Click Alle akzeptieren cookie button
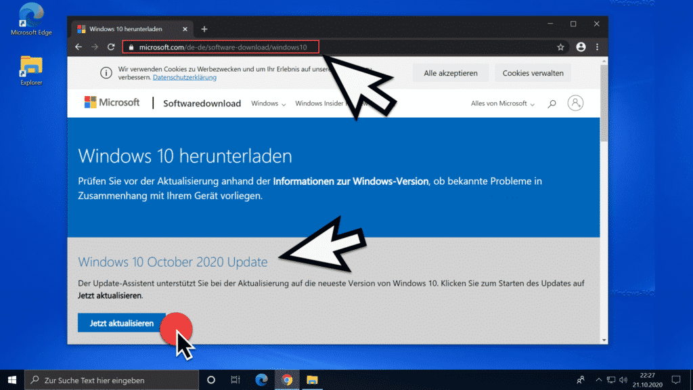Image resolution: width=693 pixels, height=390 pixels. tap(450, 73)
